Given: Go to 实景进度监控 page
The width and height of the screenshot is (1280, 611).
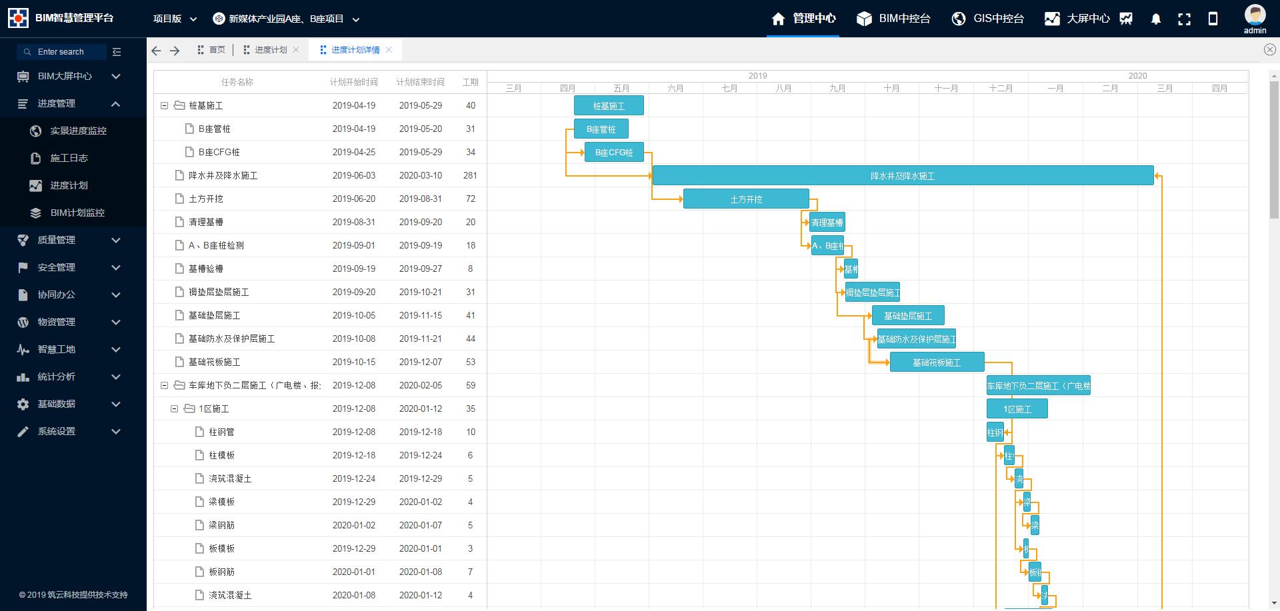Looking at the screenshot, I should click(x=78, y=131).
